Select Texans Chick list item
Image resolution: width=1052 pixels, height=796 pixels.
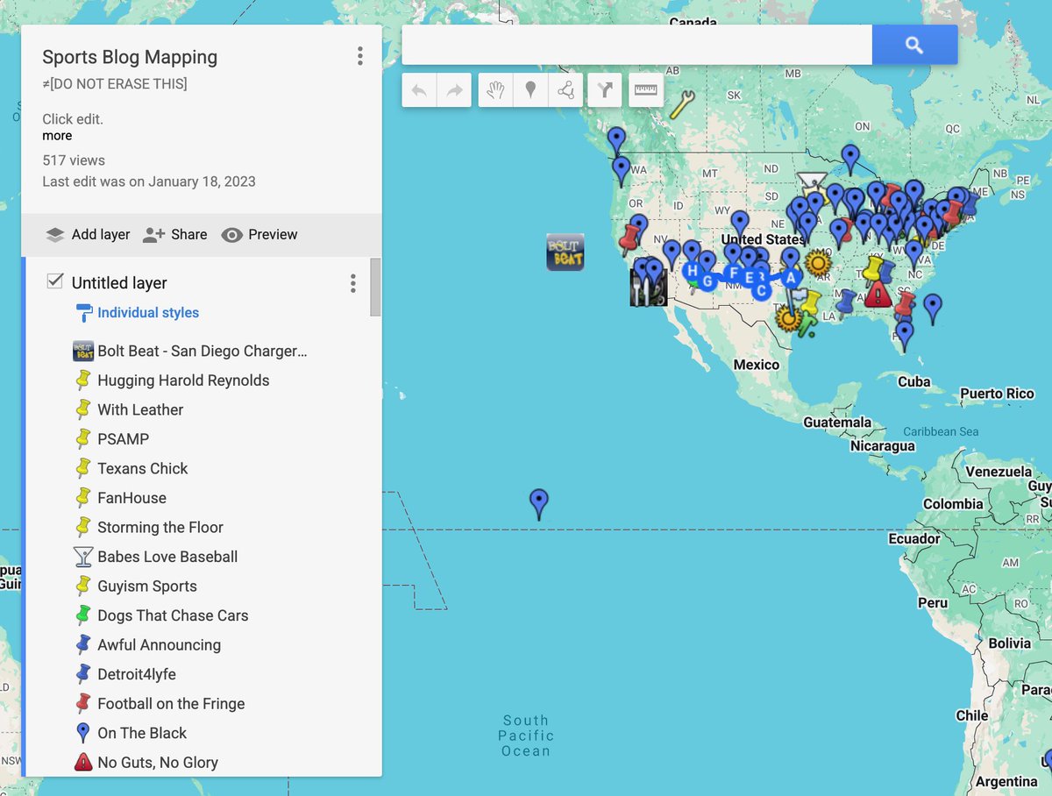(x=143, y=468)
